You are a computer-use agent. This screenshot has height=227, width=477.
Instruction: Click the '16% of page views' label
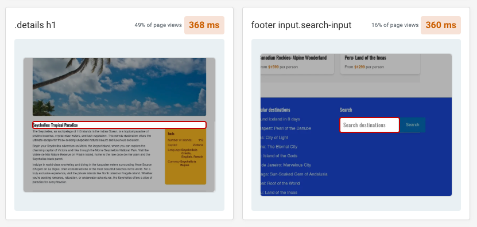pyautogui.click(x=395, y=25)
